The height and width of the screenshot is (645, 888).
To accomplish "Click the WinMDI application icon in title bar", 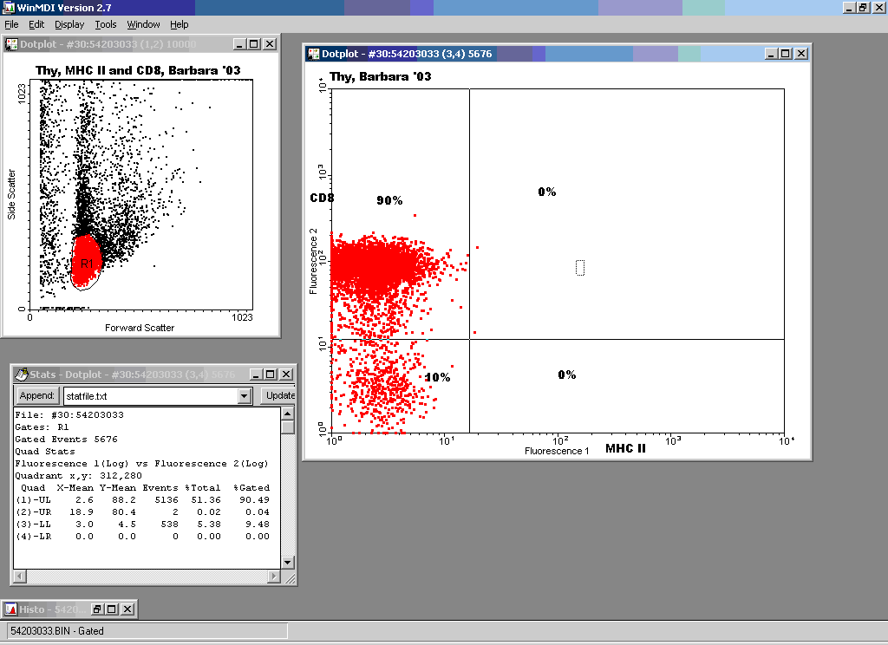I will (x=8, y=8).
